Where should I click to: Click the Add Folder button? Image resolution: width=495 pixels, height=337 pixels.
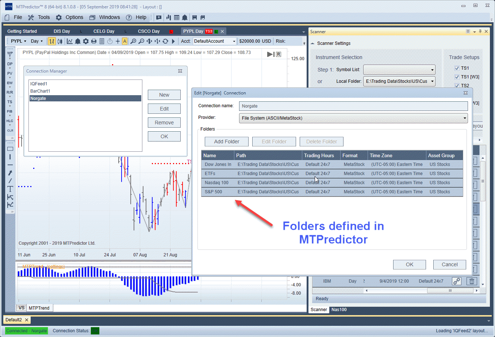pyautogui.click(x=227, y=142)
